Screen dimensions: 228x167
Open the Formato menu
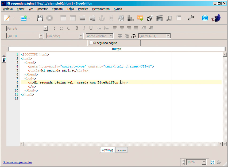(x=57, y=9)
